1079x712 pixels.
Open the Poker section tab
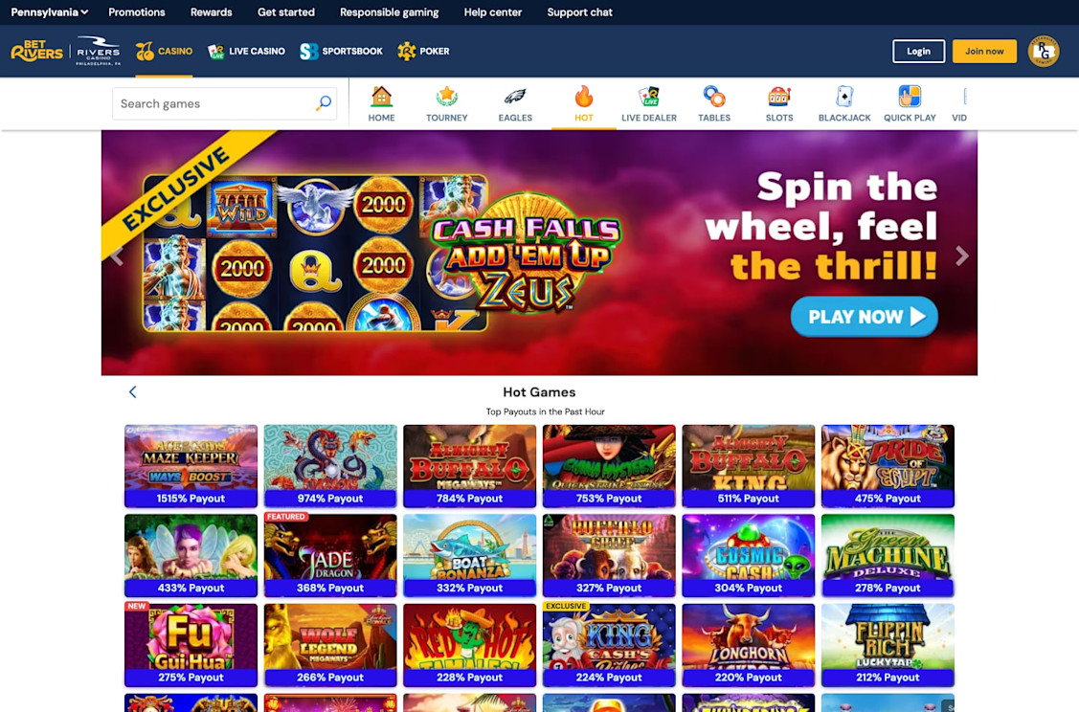(423, 51)
